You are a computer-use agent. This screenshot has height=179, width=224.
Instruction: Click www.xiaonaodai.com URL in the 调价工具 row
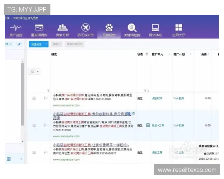[66, 160]
